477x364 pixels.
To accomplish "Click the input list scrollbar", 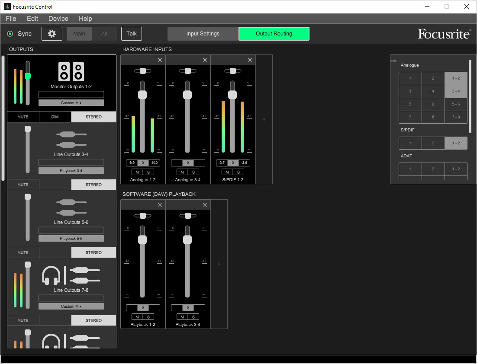I will click(x=470, y=96).
